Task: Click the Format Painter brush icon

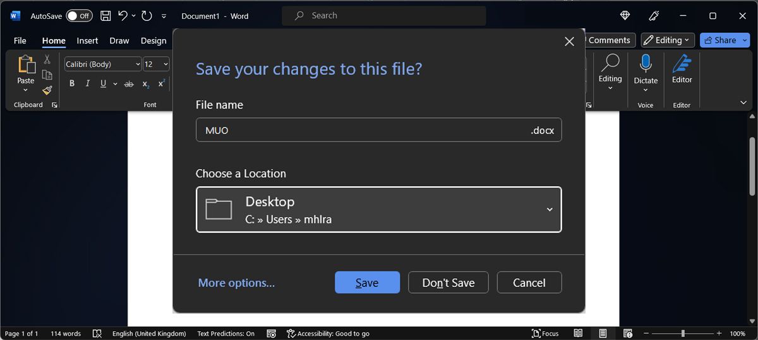Action: point(47,90)
